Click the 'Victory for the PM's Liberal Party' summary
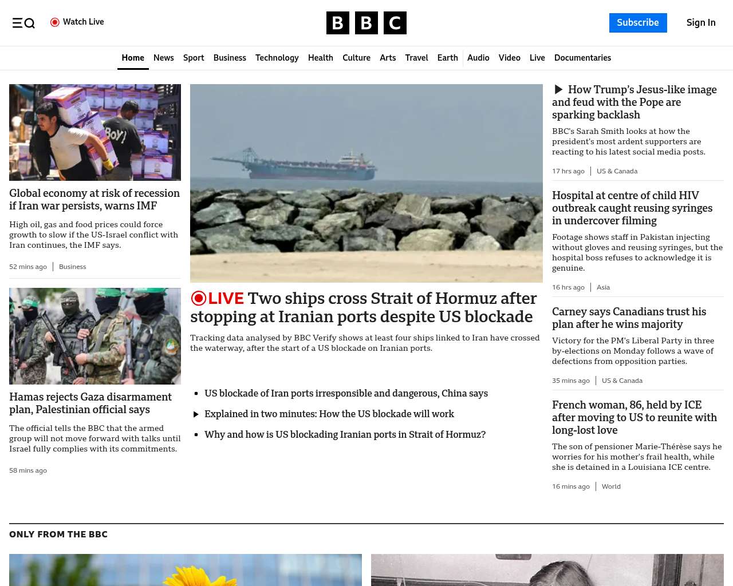The width and height of the screenshot is (733, 586). (x=633, y=351)
